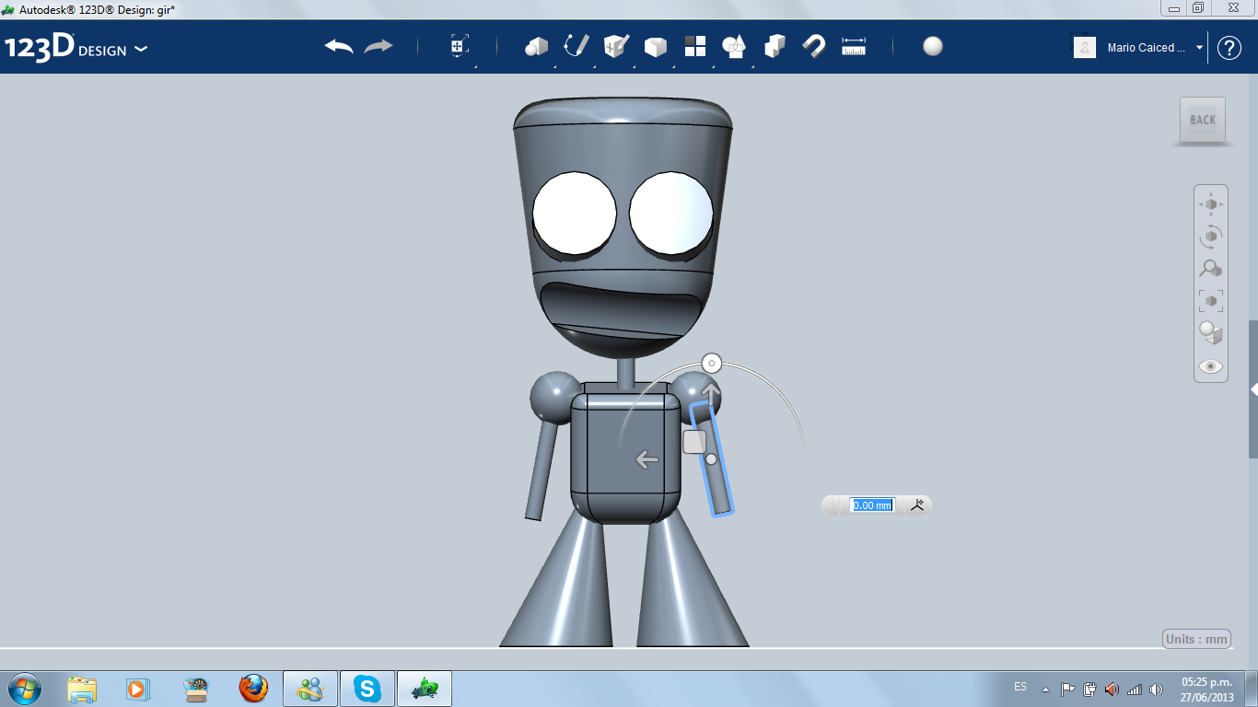Viewport: 1258px width, 707px height.
Task: Click the leftward move arrow manipulator
Action: click(646, 459)
